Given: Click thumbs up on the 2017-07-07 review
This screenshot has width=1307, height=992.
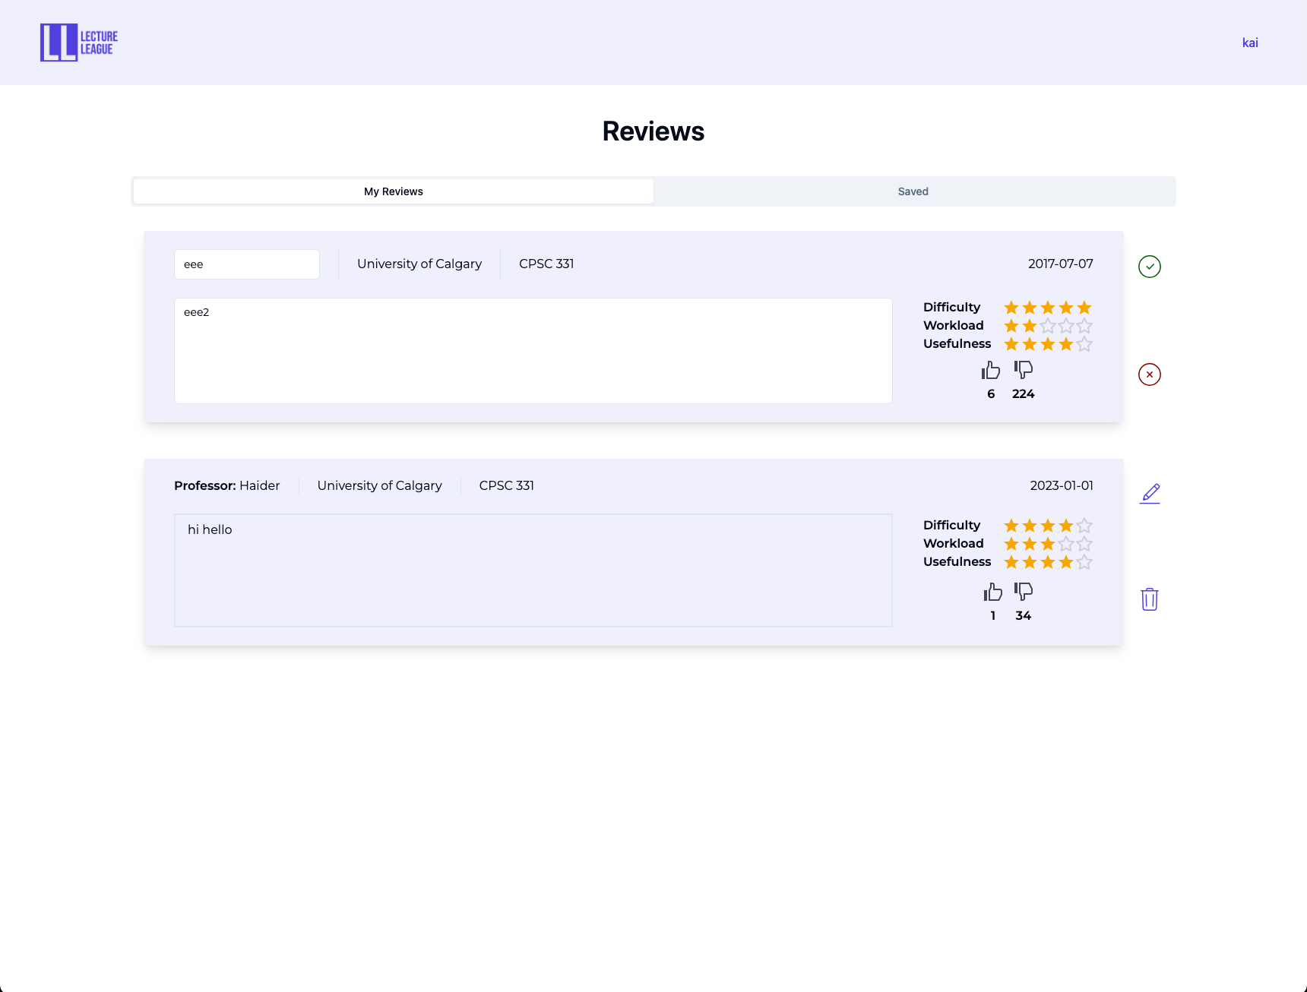Looking at the screenshot, I should [991, 370].
